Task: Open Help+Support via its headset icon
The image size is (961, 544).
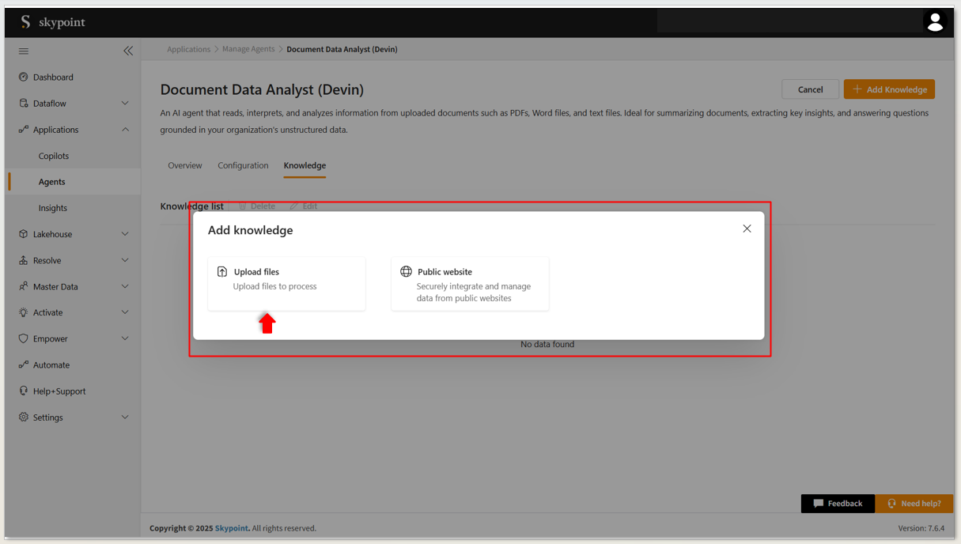Action: click(24, 391)
